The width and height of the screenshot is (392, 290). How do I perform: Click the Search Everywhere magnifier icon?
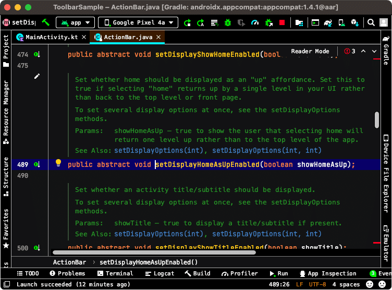[371, 22]
